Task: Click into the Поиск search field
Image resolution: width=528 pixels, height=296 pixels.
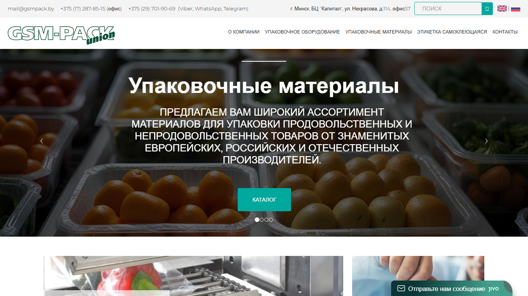Action: (x=448, y=8)
